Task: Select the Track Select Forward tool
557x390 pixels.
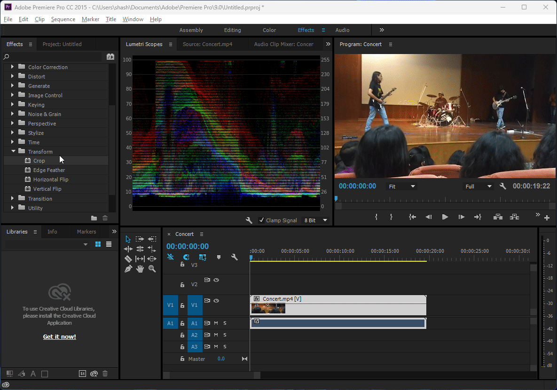Action: pos(140,239)
